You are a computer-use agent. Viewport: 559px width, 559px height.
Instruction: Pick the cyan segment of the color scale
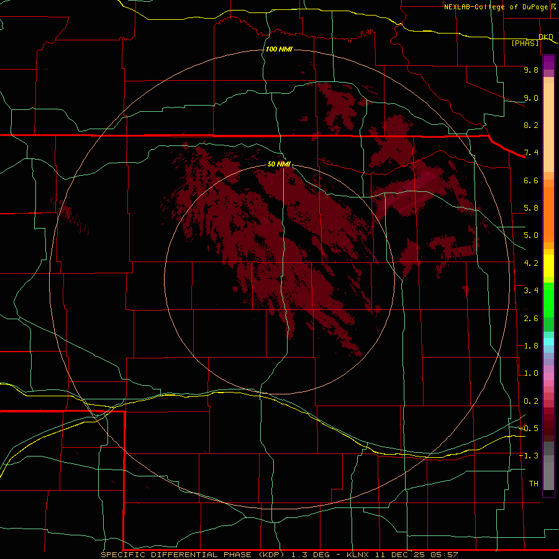click(x=548, y=342)
